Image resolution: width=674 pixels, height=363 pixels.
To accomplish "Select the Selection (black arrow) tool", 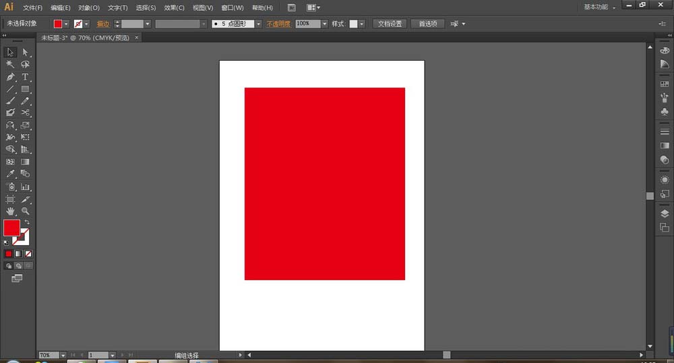I will coord(10,53).
